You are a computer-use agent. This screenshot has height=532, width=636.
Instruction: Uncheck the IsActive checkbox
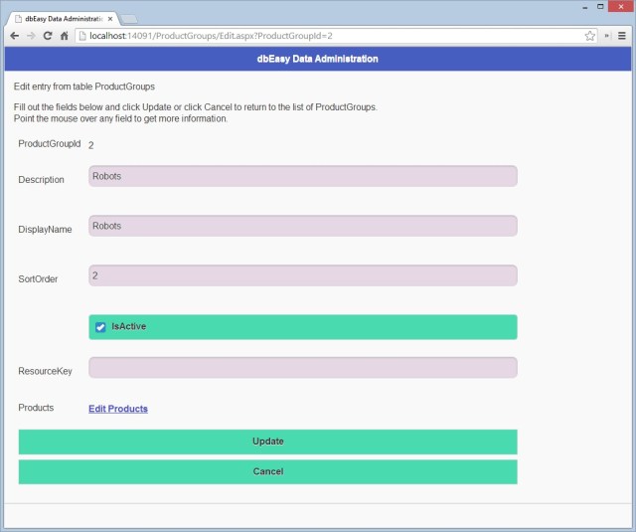point(100,327)
